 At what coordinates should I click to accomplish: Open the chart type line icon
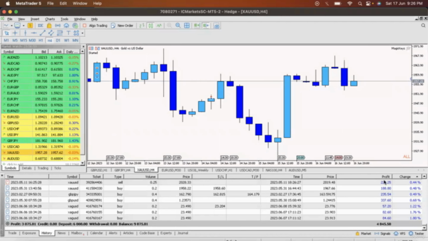[6, 25]
